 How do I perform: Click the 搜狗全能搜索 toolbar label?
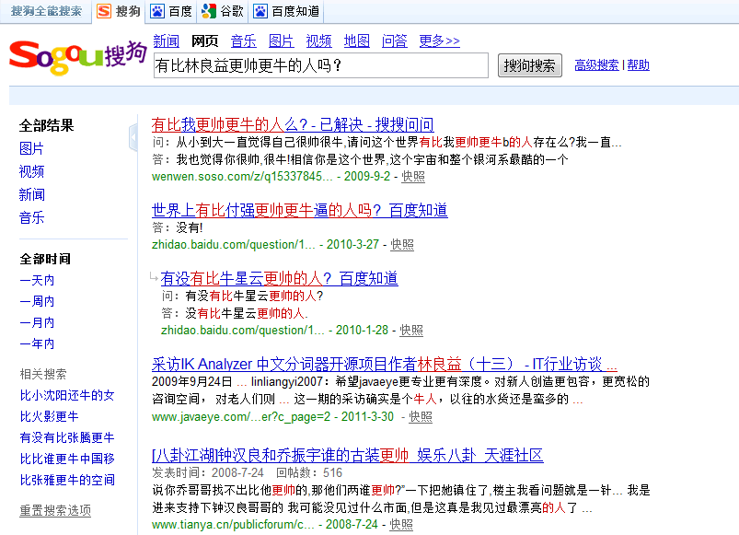(x=46, y=11)
